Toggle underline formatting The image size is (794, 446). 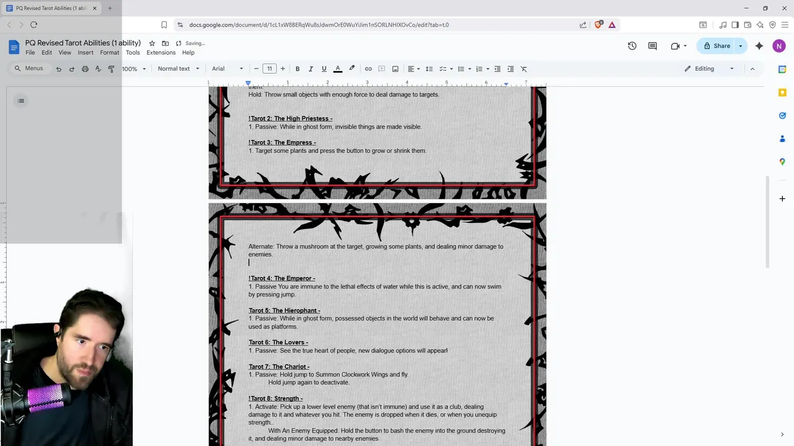(324, 69)
